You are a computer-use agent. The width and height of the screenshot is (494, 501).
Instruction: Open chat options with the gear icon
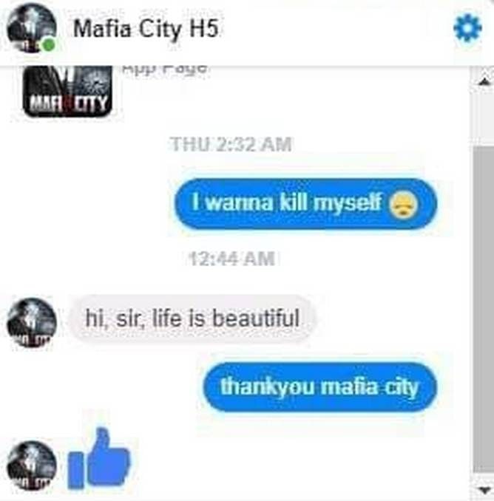pos(467,28)
